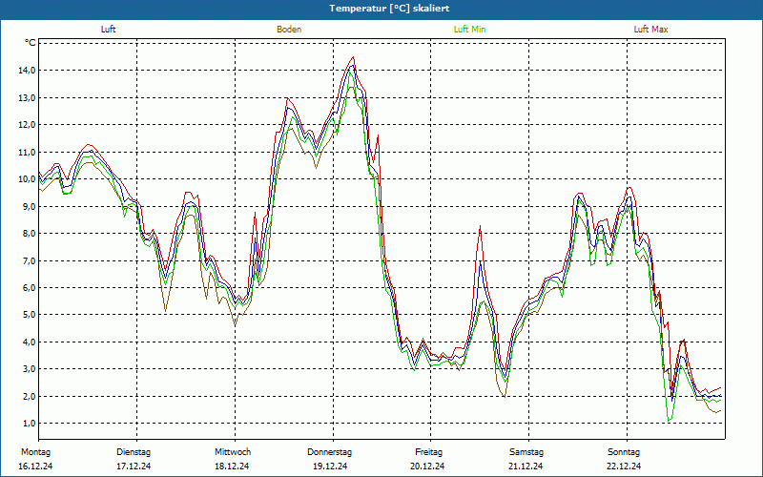Image resolution: width=763 pixels, height=477 pixels.
Task: Click the 8,0 y-axis value
Action: pos(30,234)
